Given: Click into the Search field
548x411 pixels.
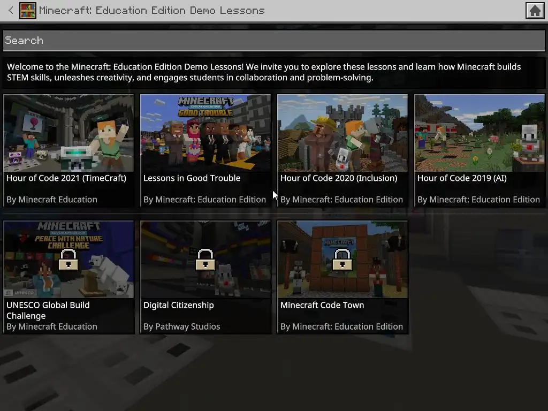Looking at the screenshot, I should pyautogui.click(x=274, y=41).
